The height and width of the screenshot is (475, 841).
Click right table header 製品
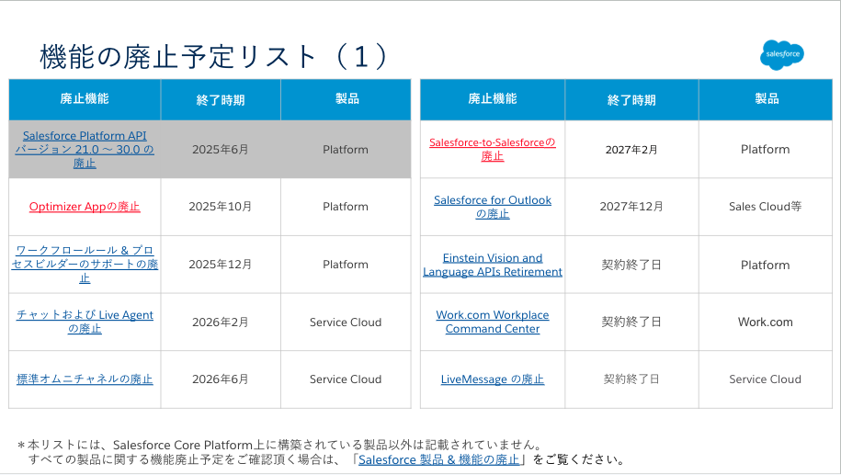tap(766, 99)
